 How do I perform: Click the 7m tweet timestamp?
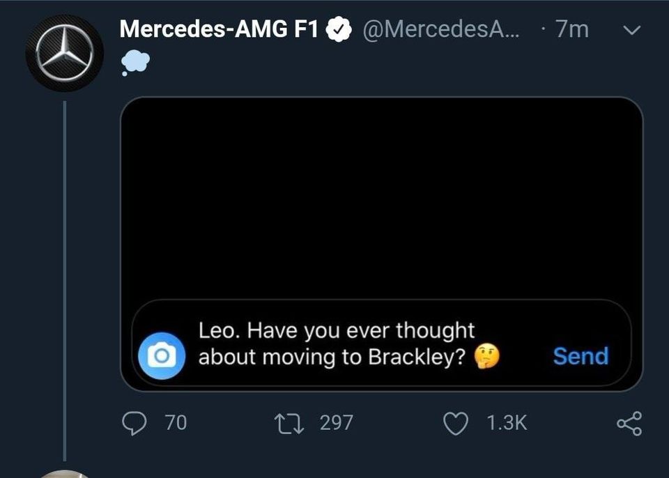click(x=571, y=29)
